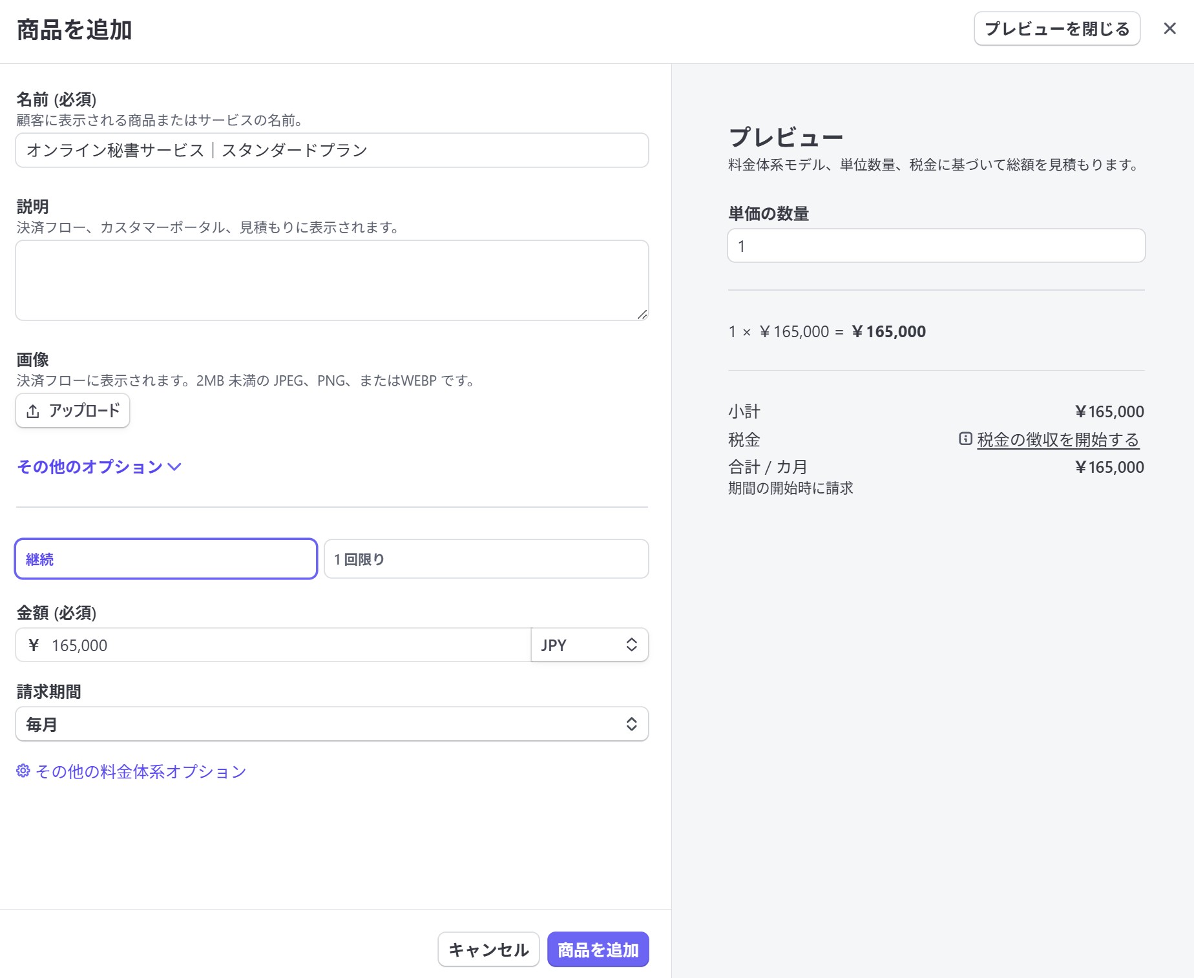Click into the 説明 description textarea
The width and height of the screenshot is (1194, 978).
pyautogui.click(x=331, y=280)
